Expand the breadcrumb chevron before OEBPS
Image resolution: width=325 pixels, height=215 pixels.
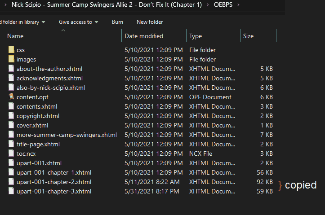pyautogui.click(x=208, y=4)
